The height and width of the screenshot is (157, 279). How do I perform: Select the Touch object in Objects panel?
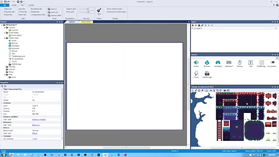(x=196, y=74)
